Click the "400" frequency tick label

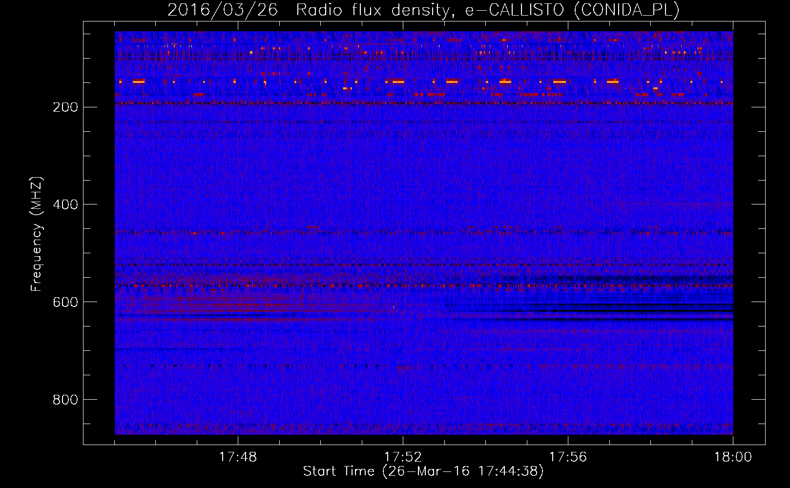coord(65,204)
